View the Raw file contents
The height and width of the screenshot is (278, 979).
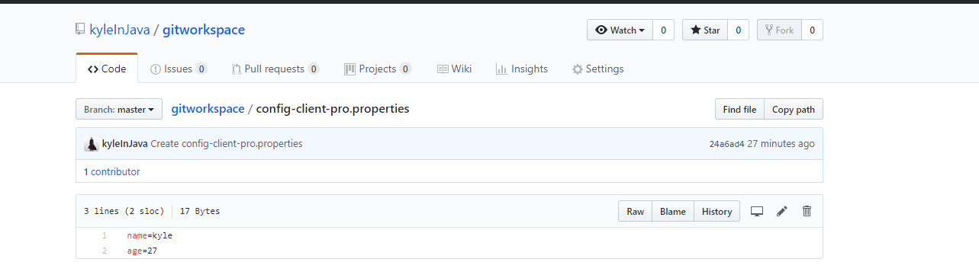tap(635, 211)
